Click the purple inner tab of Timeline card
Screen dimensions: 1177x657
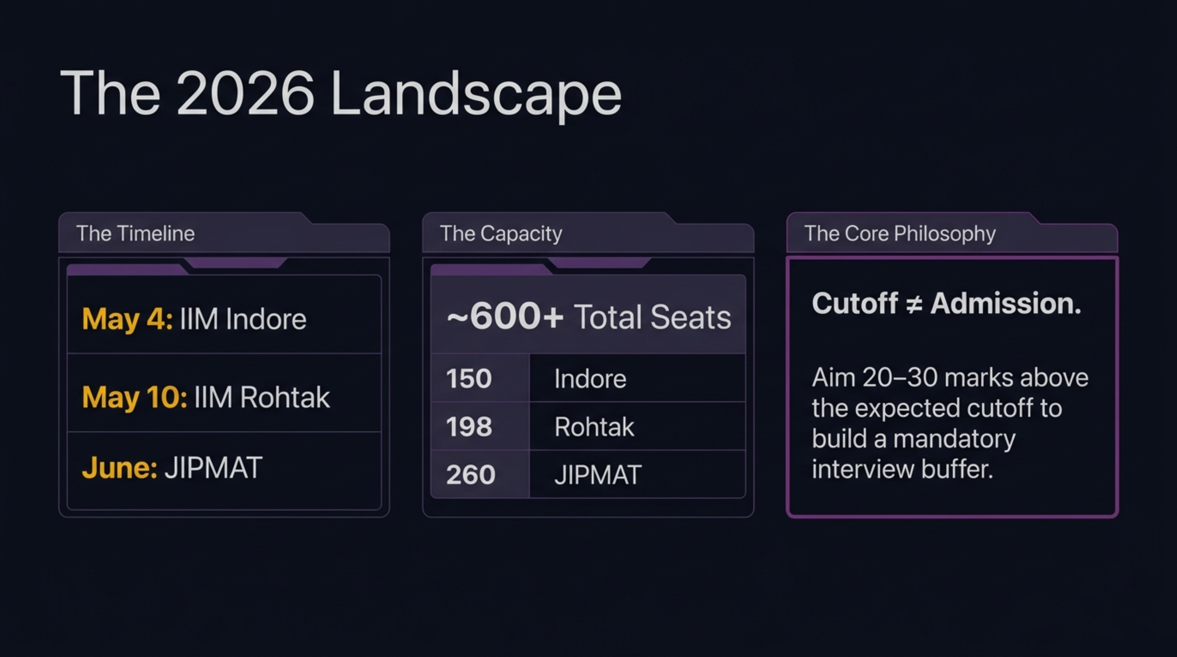(126, 270)
